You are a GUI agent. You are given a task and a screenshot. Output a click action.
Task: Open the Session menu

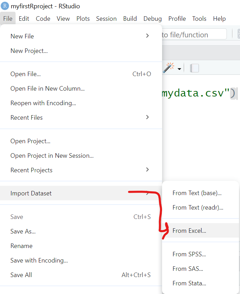106,19
